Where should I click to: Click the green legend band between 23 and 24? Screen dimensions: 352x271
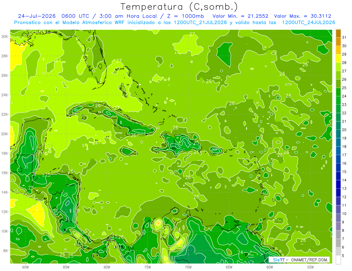(x=338, y=100)
